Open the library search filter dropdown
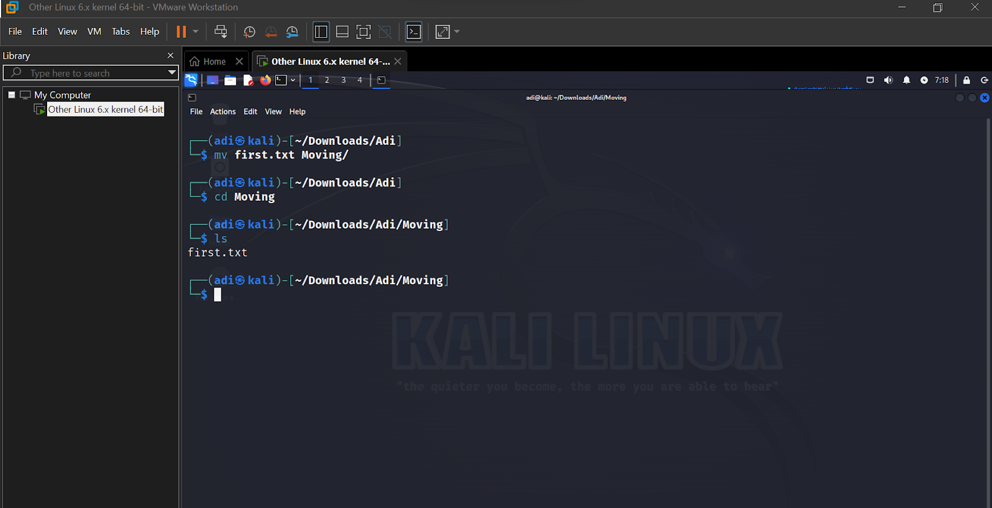Image resolution: width=992 pixels, height=508 pixels. (x=172, y=72)
